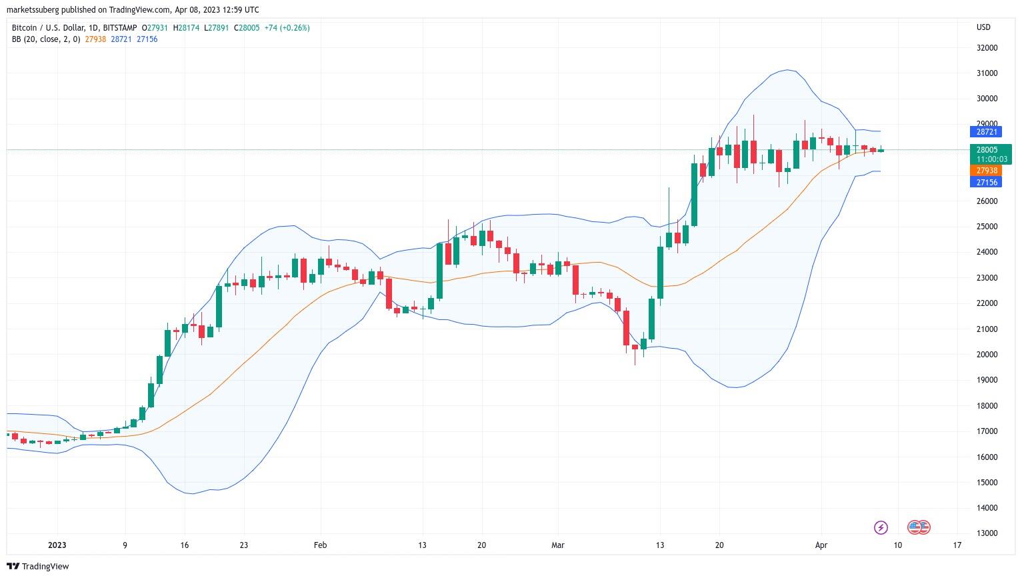Click the purple lightning bolt event icon
Viewport: 1022px width, 578px height.
881,528
